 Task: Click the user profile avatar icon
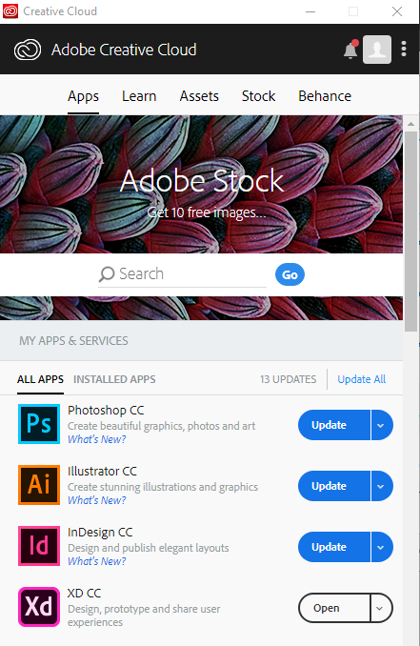pyautogui.click(x=377, y=50)
